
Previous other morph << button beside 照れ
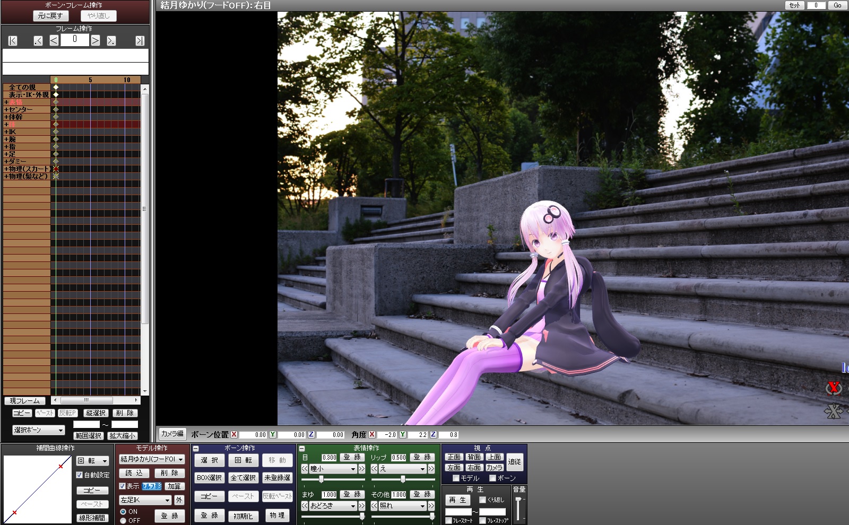click(x=374, y=506)
